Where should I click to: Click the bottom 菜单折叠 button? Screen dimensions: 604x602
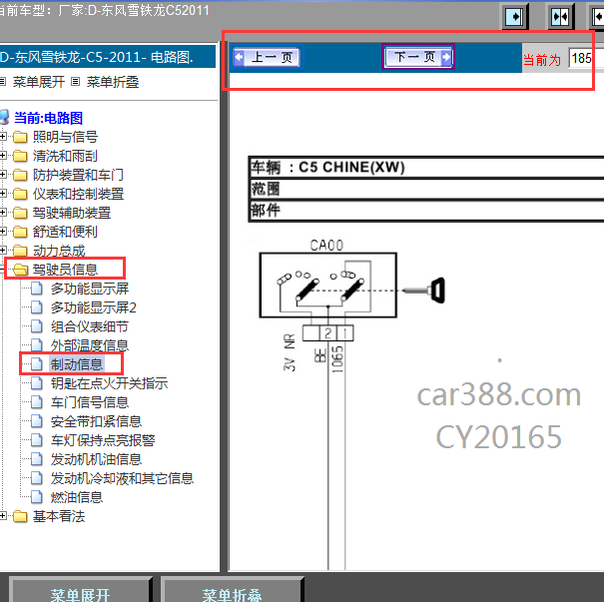tap(232, 592)
